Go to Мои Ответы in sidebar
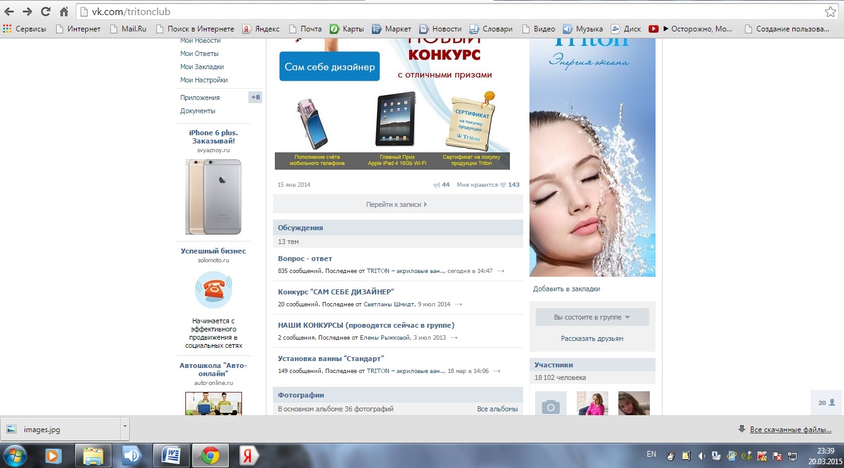The height and width of the screenshot is (468, 844). pos(199,53)
